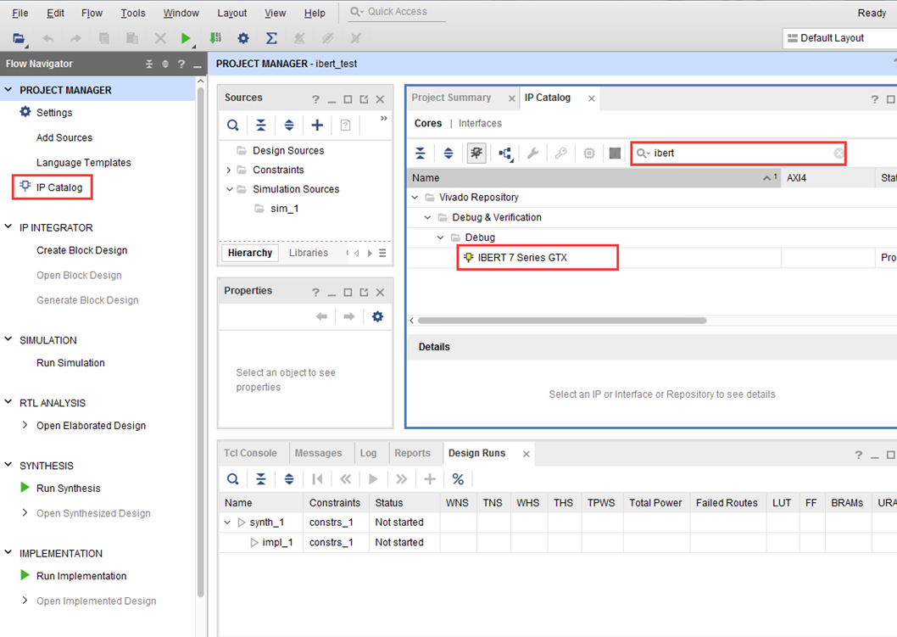Click the percent icon in Design Runs

[458, 479]
